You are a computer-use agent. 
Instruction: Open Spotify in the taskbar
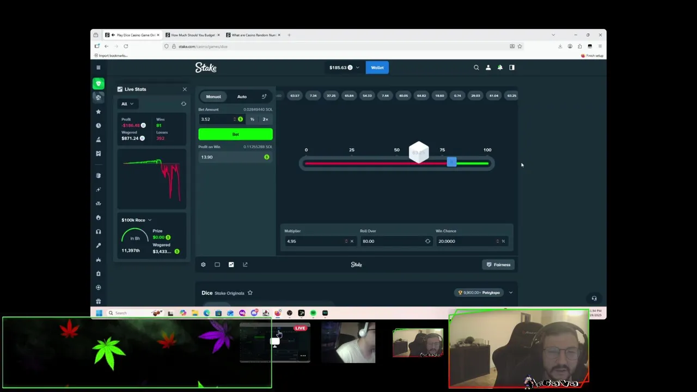(313, 313)
